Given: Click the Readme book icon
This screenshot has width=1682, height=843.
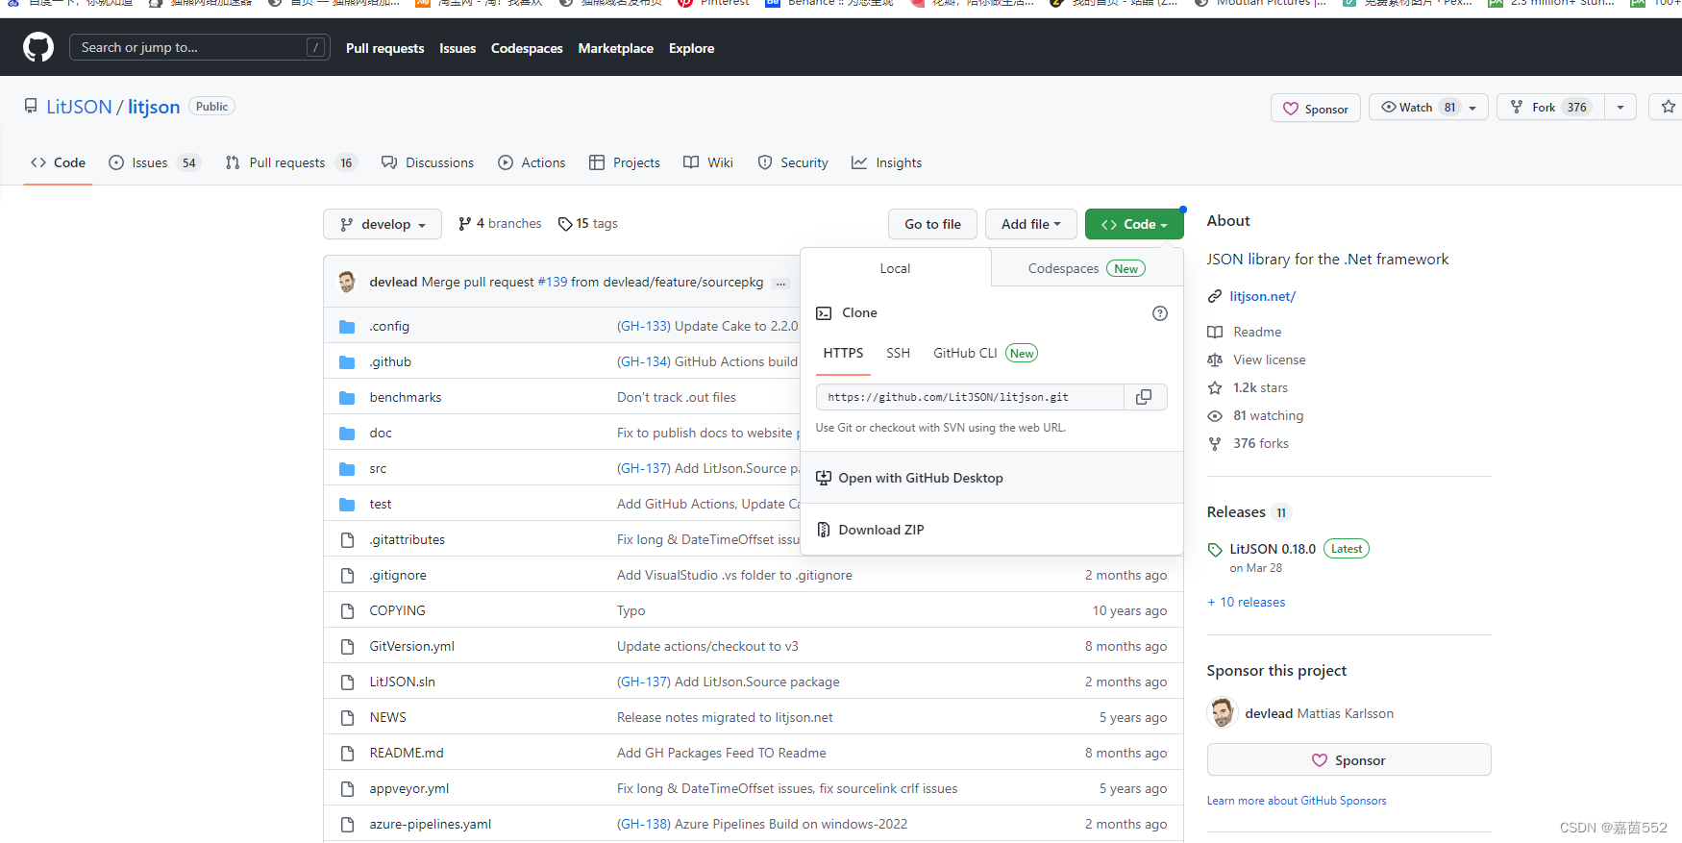Looking at the screenshot, I should pos(1215,332).
